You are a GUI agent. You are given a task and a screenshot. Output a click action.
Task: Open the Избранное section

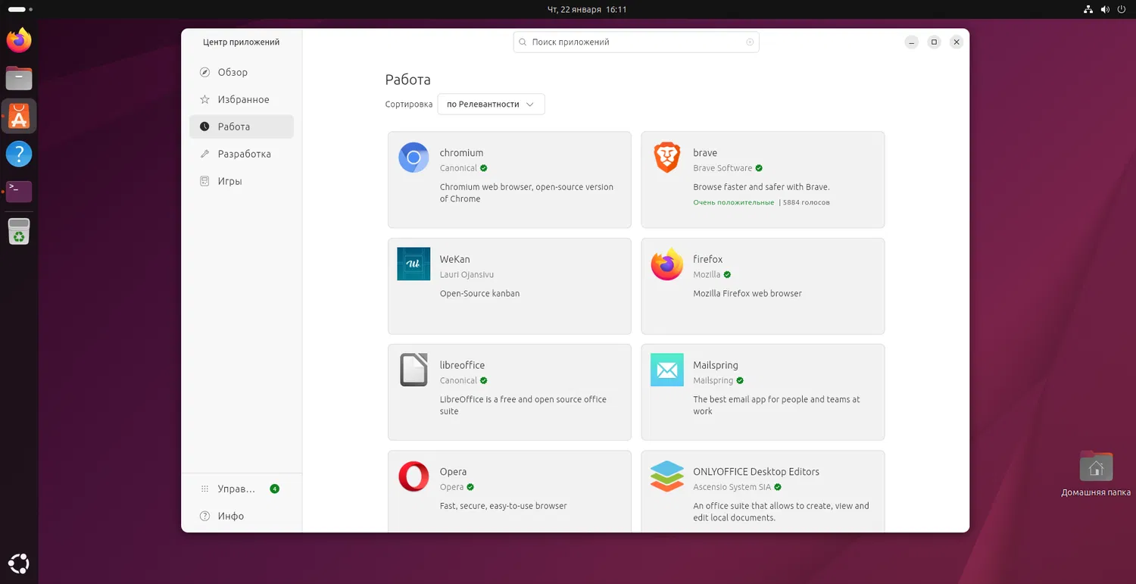(242, 99)
